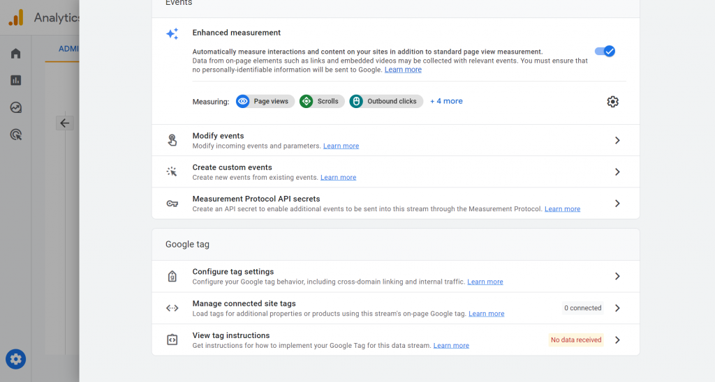The image size is (715, 382).
Task: Expand Measurement Protocol API secrets chevron
Action: (x=617, y=204)
